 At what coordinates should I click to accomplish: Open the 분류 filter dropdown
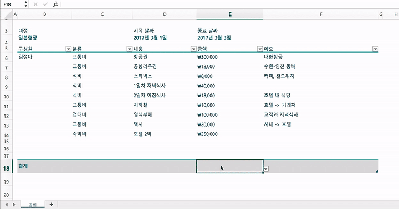(130, 49)
